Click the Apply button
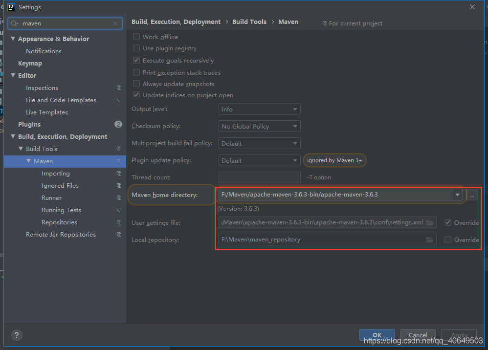The height and width of the screenshot is (350, 488). click(x=459, y=335)
